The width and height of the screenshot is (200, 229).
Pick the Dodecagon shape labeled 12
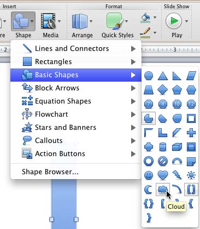191,104
